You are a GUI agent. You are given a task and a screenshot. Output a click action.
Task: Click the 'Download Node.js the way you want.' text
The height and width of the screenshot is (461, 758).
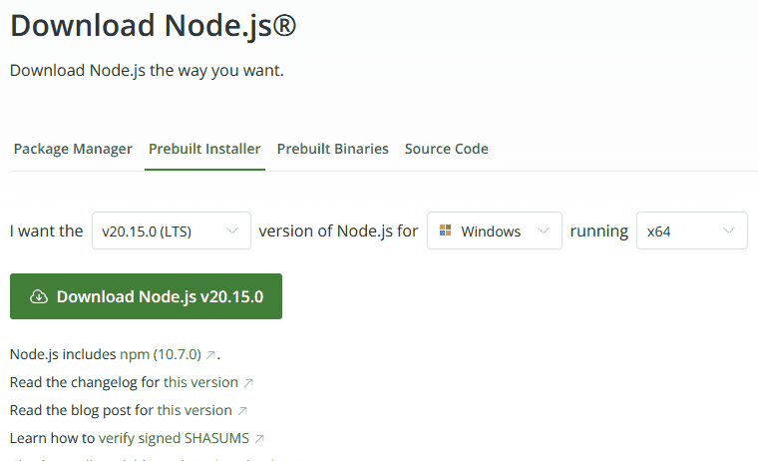pos(147,71)
